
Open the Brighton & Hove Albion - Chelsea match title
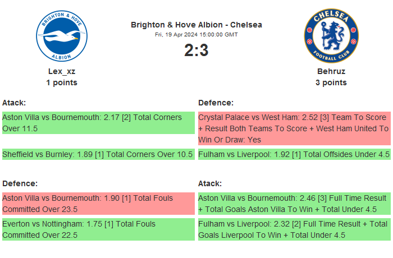click(196, 25)
